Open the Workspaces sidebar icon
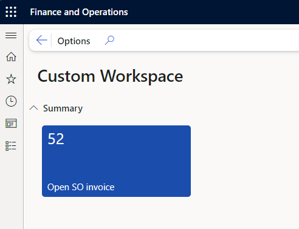The image size is (299, 229). (x=11, y=124)
